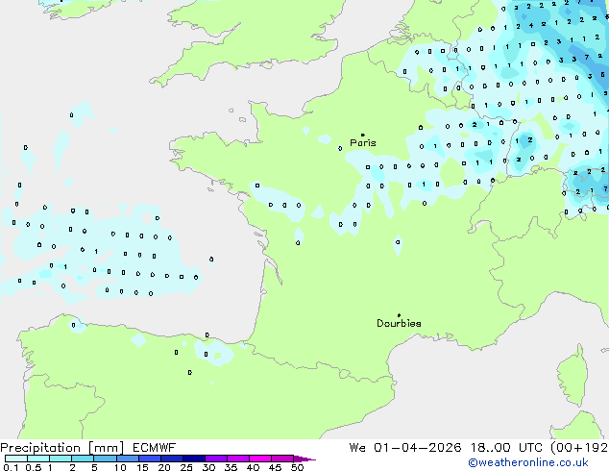
Task: Pick the 2 to 5 legend swatch
Action: 83,459
